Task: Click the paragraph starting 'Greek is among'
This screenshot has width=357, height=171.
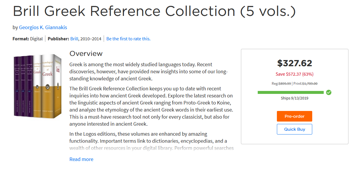Action: [x=149, y=72]
